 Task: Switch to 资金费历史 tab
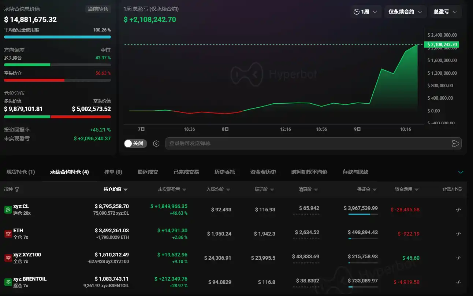click(x=263, y=172)
